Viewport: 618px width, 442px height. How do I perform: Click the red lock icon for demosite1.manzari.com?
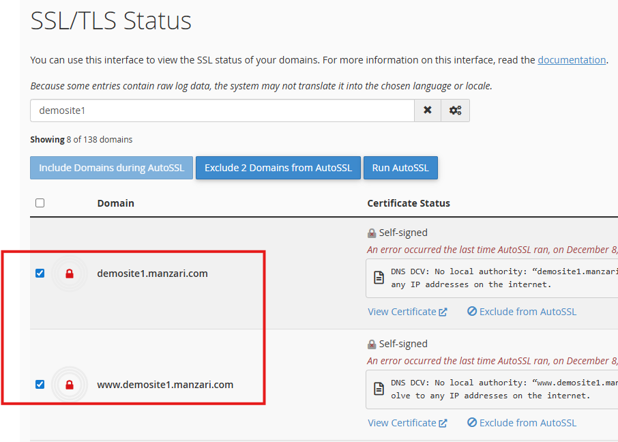(69, 274)
